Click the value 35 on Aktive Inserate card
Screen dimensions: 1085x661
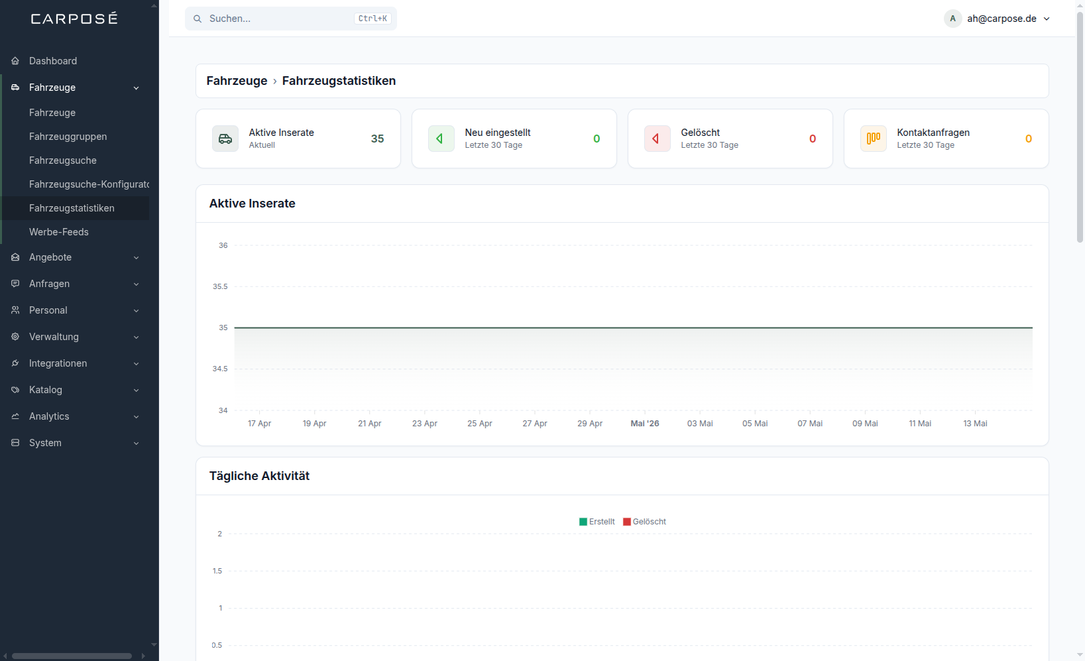(x=378, y=139)
